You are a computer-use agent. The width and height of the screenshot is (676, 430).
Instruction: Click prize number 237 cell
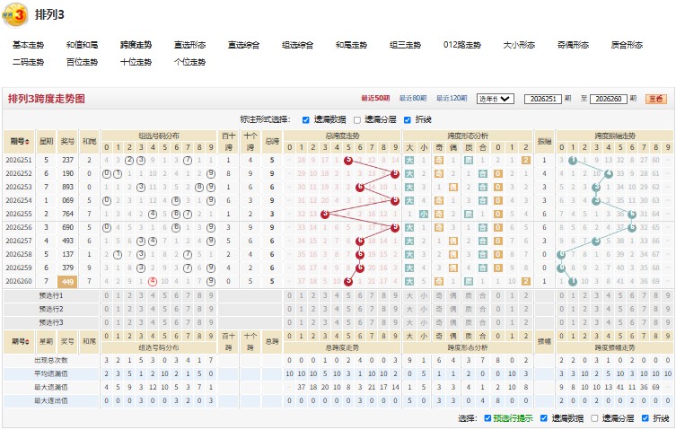coord(67,160)
